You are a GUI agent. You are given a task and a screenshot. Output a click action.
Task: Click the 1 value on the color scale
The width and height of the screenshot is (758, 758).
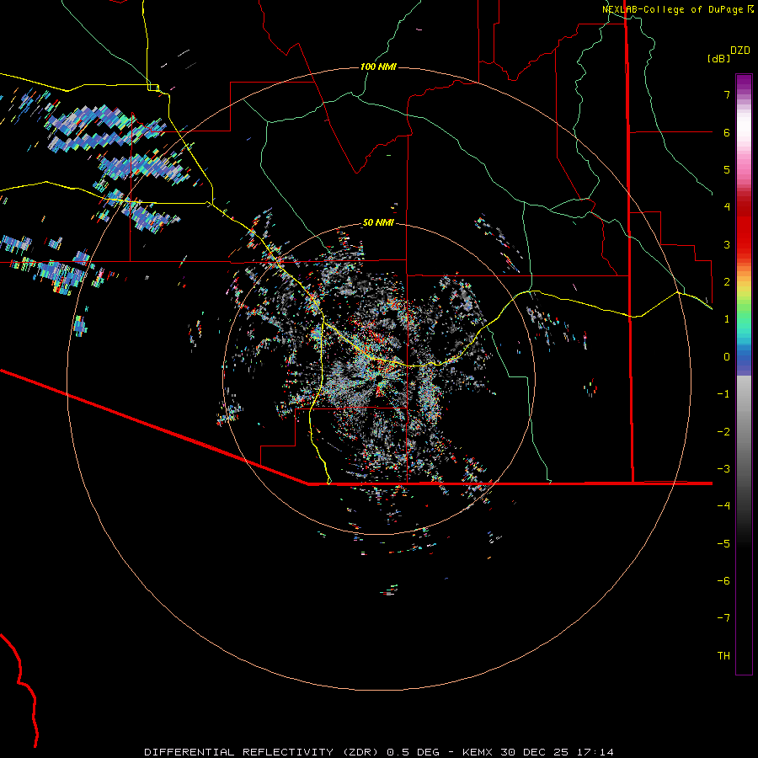pos(727,319)
